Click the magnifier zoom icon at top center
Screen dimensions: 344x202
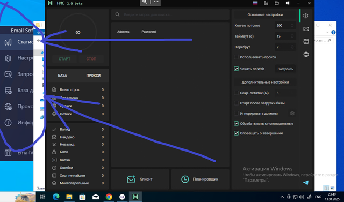coord(145,2)
